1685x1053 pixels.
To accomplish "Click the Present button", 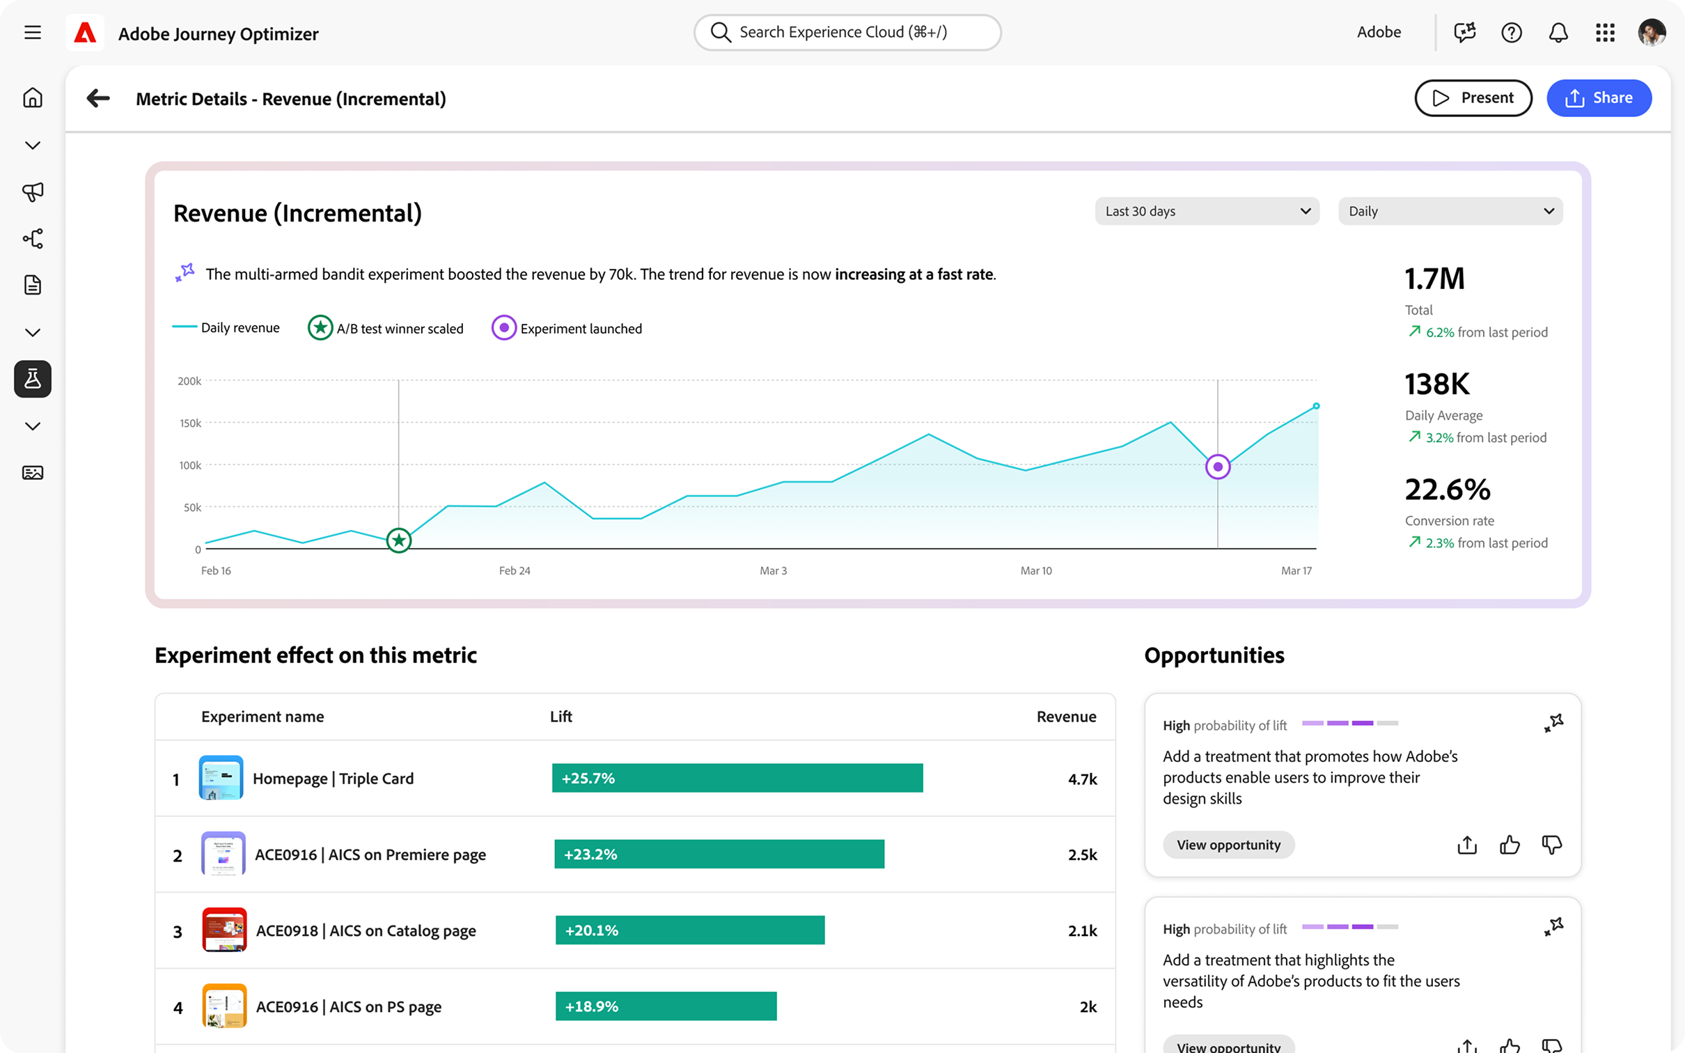I will click(1473, 98).
